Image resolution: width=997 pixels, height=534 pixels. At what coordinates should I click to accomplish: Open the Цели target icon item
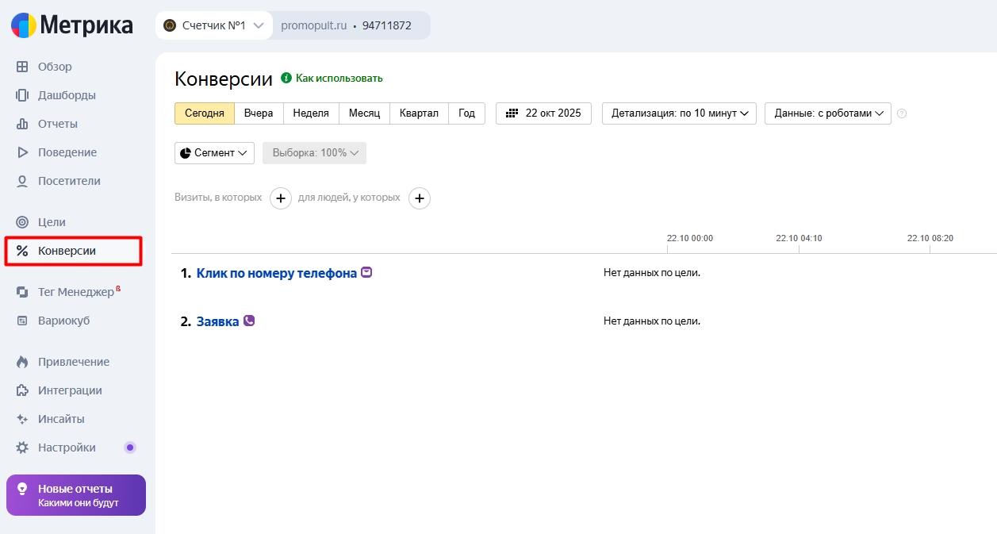22,222
